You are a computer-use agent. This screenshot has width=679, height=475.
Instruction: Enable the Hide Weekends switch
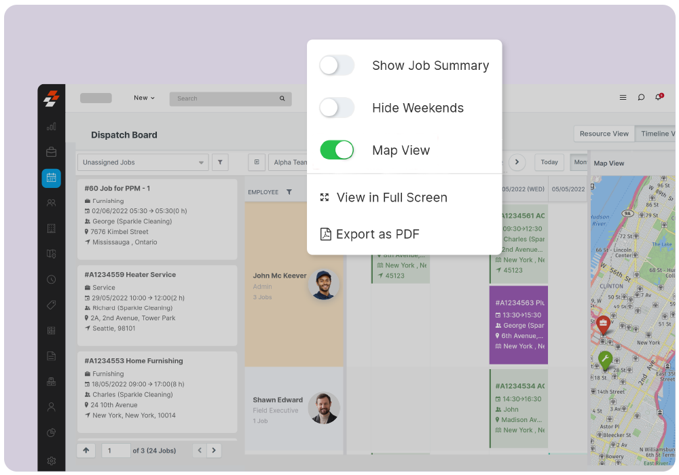point(337,108)
